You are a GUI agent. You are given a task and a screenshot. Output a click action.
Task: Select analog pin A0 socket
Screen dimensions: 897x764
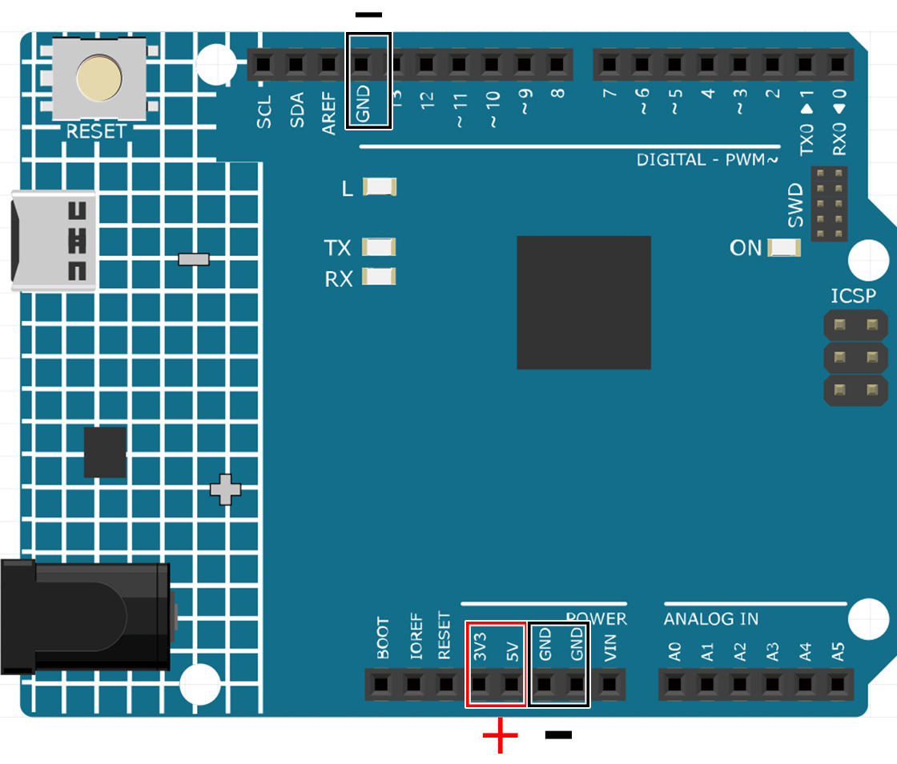point(675,684)
